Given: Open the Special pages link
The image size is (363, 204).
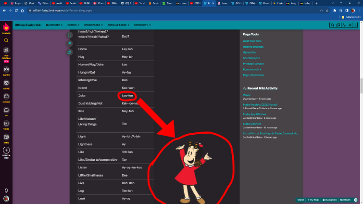Looking at the screenshot, I should pyautogui.click(x=251, y=58).
